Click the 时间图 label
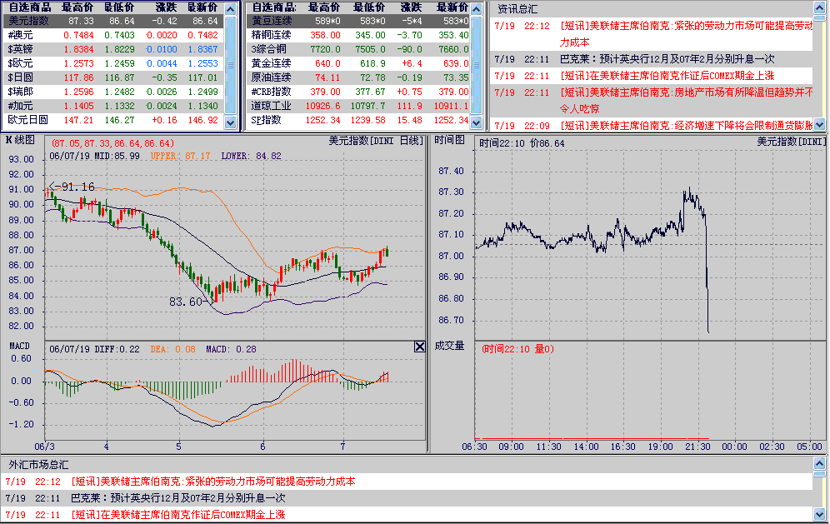The width and height of the screenshot is (830, 524). (x=449, y=140)
